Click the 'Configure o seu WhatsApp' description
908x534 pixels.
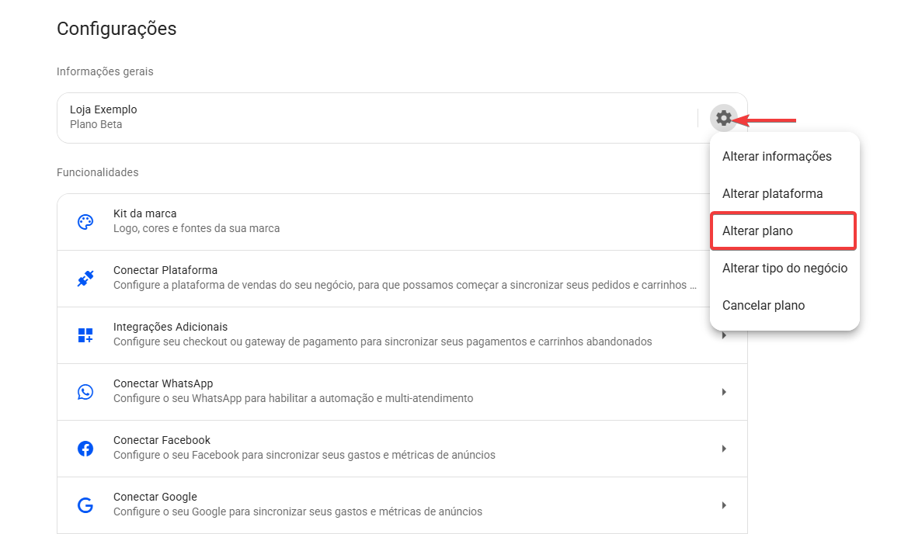pyautogui.click(x=293, y=399)
